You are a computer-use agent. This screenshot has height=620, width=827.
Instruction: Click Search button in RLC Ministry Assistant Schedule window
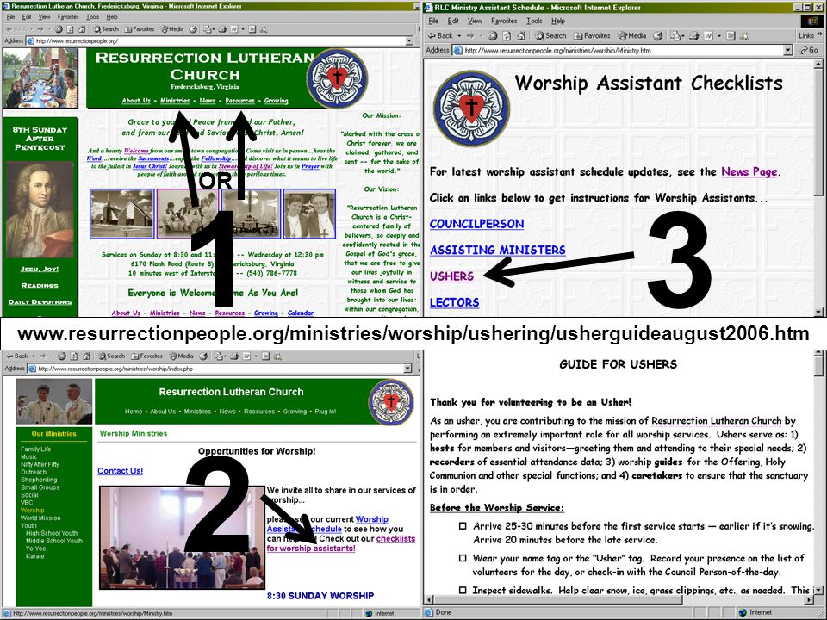(x=550, y=36)
